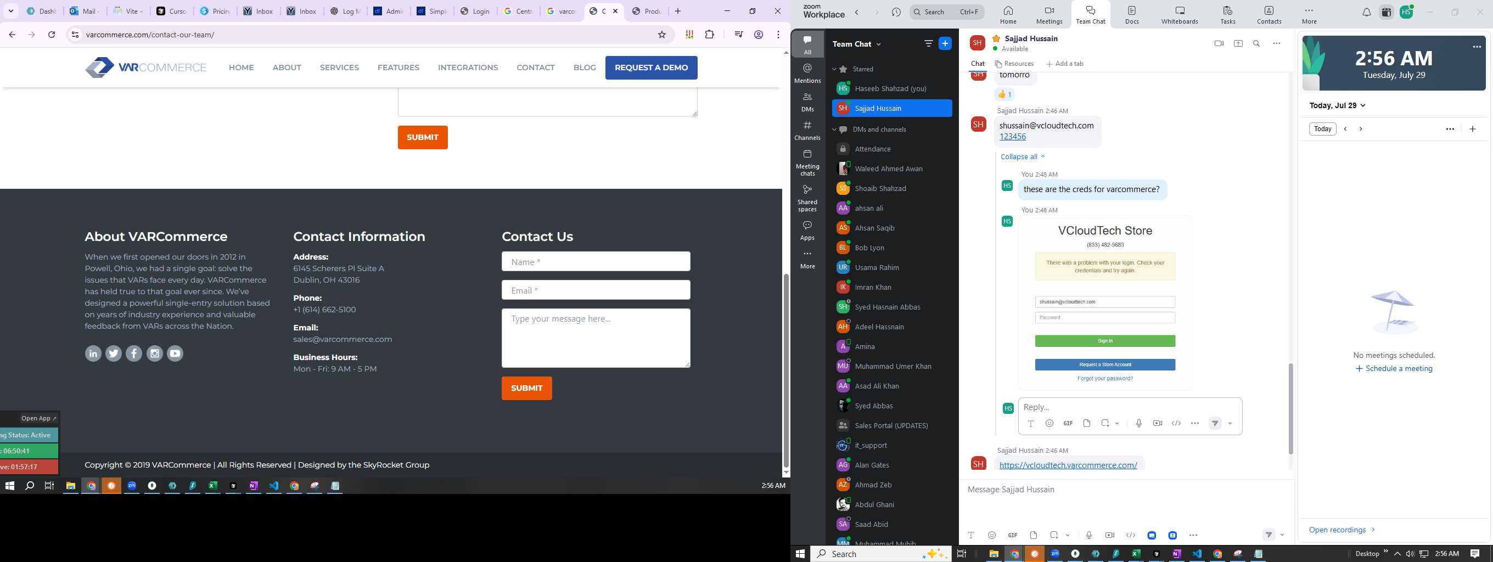Click the send button in the Reply box
Image resolution: width=1493 pixels, height=562 pixels.
[x=1215, y=423]
